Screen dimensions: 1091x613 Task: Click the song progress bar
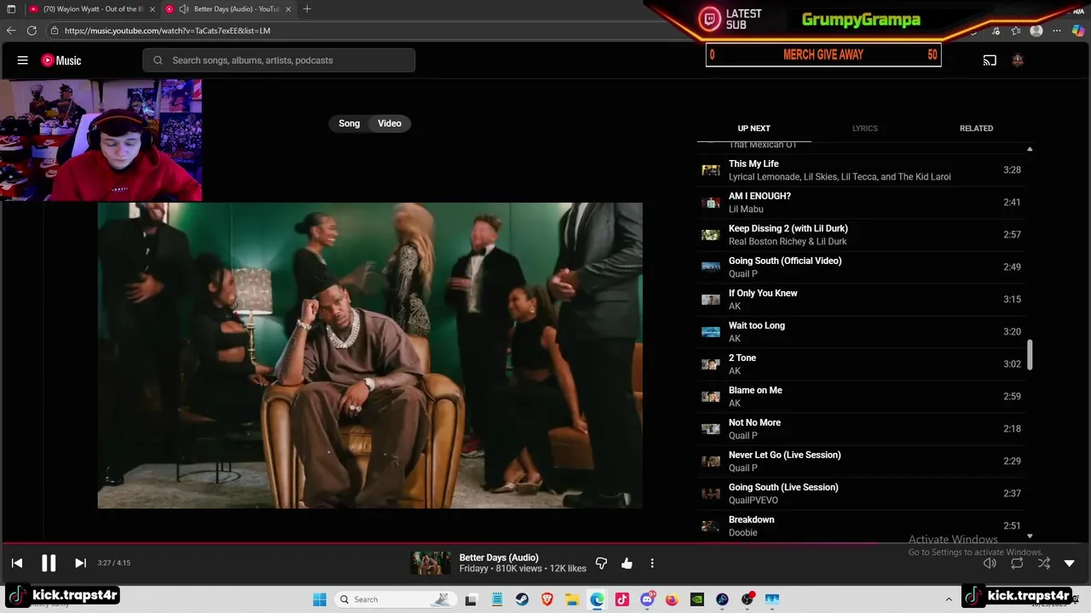pyautogui.click(x=545, y=542)
